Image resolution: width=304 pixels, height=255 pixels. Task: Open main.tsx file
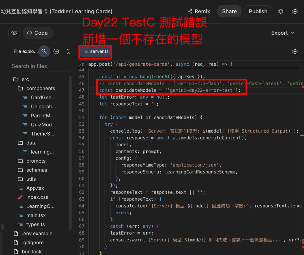click(x=32, y=215)
